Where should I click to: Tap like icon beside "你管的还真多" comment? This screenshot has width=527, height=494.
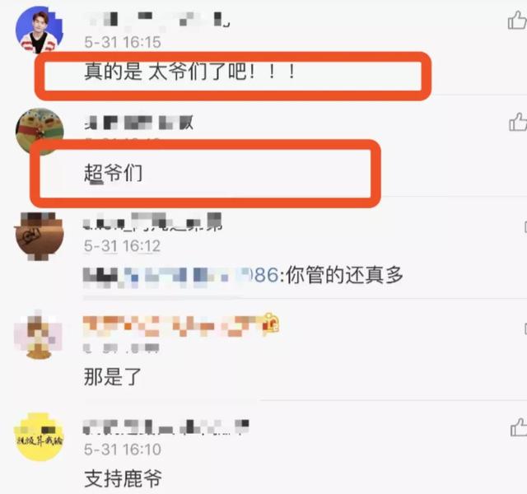coord(525,227)
